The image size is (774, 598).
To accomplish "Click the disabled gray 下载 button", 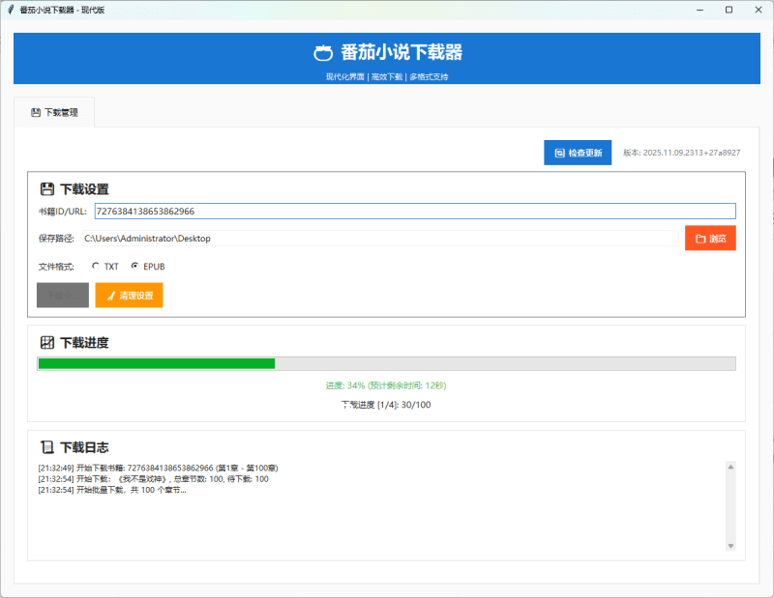I will pos(62,295).
